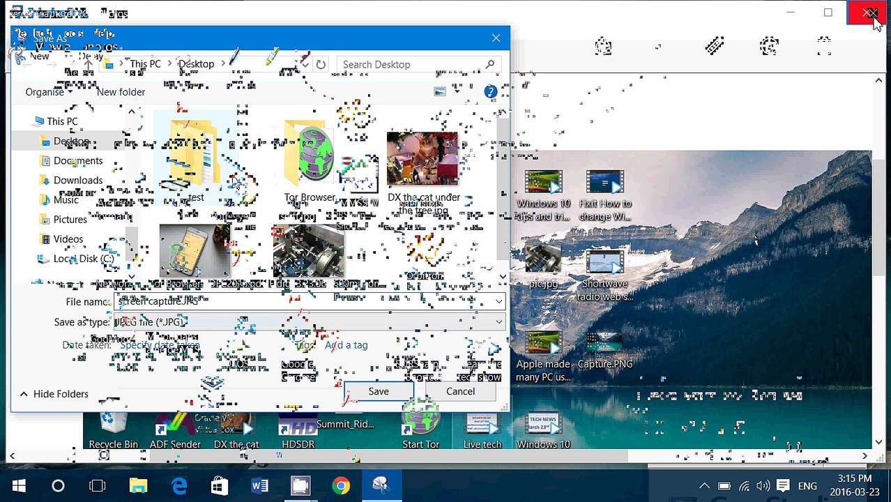Click the Save button
The width and height of the screenshot is (891, 502).
[x=379, y=391]
